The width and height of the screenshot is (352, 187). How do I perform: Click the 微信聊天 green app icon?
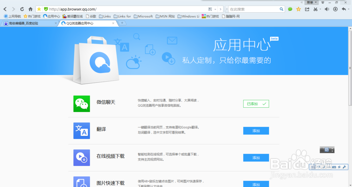pos(82,104)
